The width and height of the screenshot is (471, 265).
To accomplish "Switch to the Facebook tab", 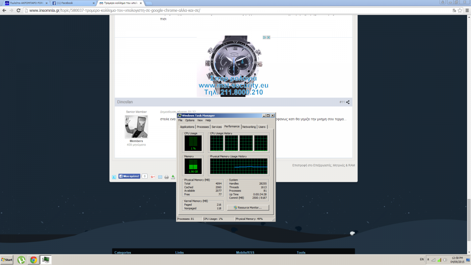I will 73,3.
